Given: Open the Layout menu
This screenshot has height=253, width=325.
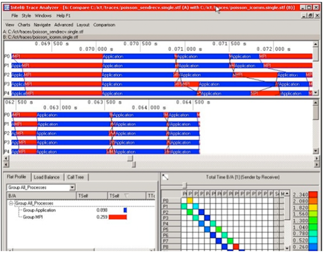Looking at the screenshot, I should (83, 25).
